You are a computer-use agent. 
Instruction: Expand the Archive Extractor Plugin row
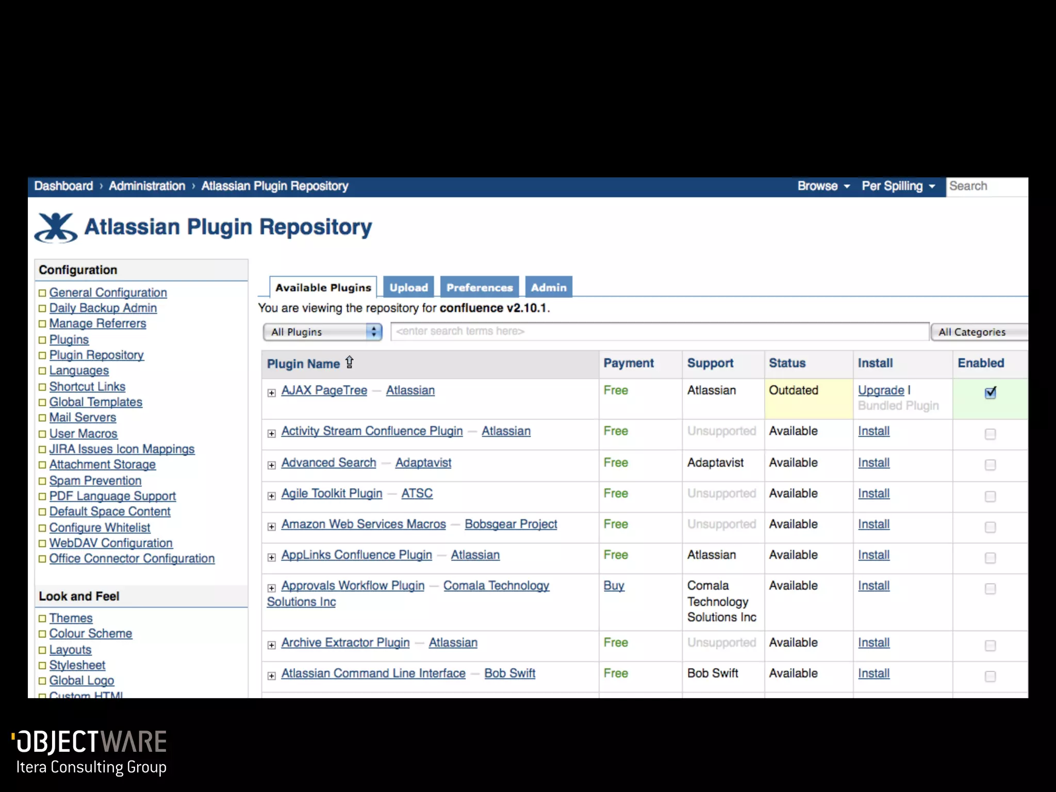click(x=272, y=645)
